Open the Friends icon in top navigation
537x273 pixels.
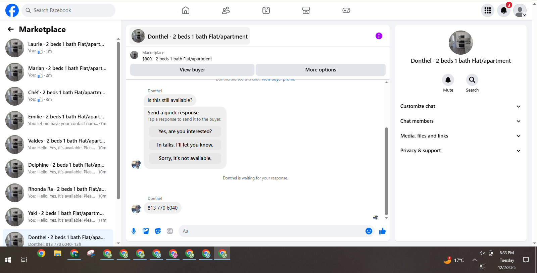click(226, 10)
